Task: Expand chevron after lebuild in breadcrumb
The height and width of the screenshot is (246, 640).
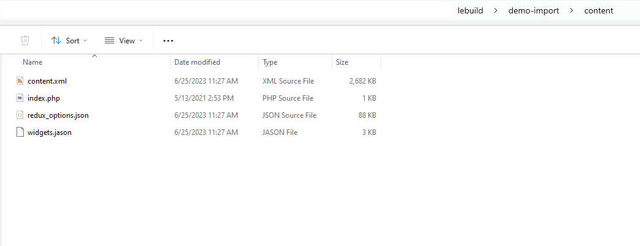Action: coord(496,11)
